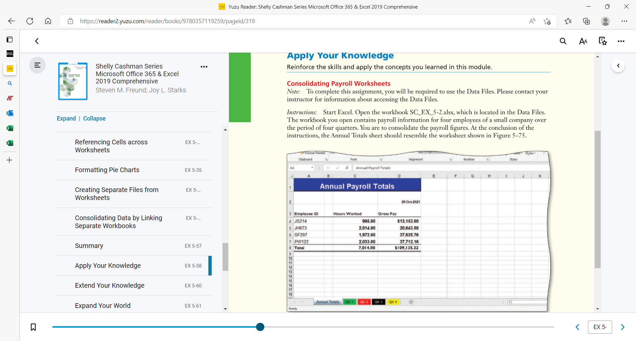View site information via the lock icon
636x341 pixels.
click(x=70, y=21)
